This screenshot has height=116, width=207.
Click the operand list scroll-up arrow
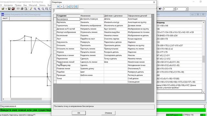203,23
